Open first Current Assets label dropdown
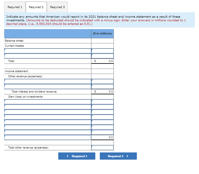 (x=48, y=51)
